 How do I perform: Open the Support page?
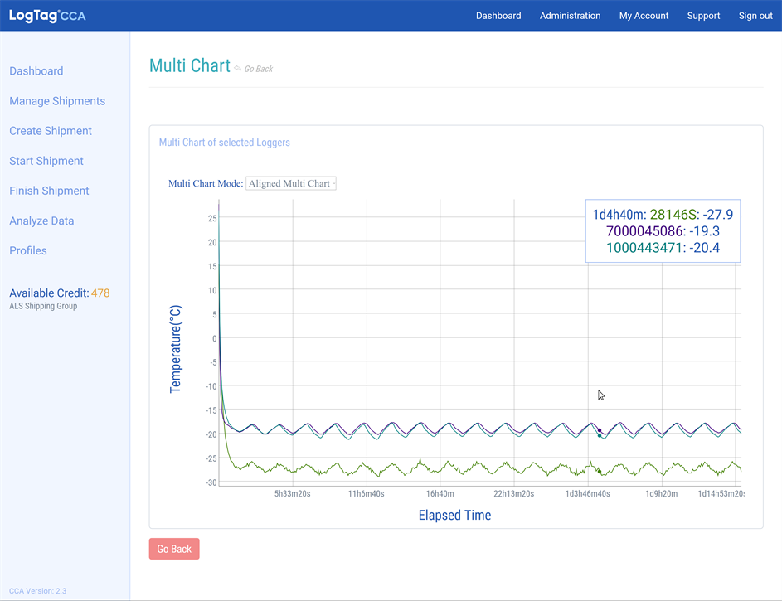click(x=703, y=16)
